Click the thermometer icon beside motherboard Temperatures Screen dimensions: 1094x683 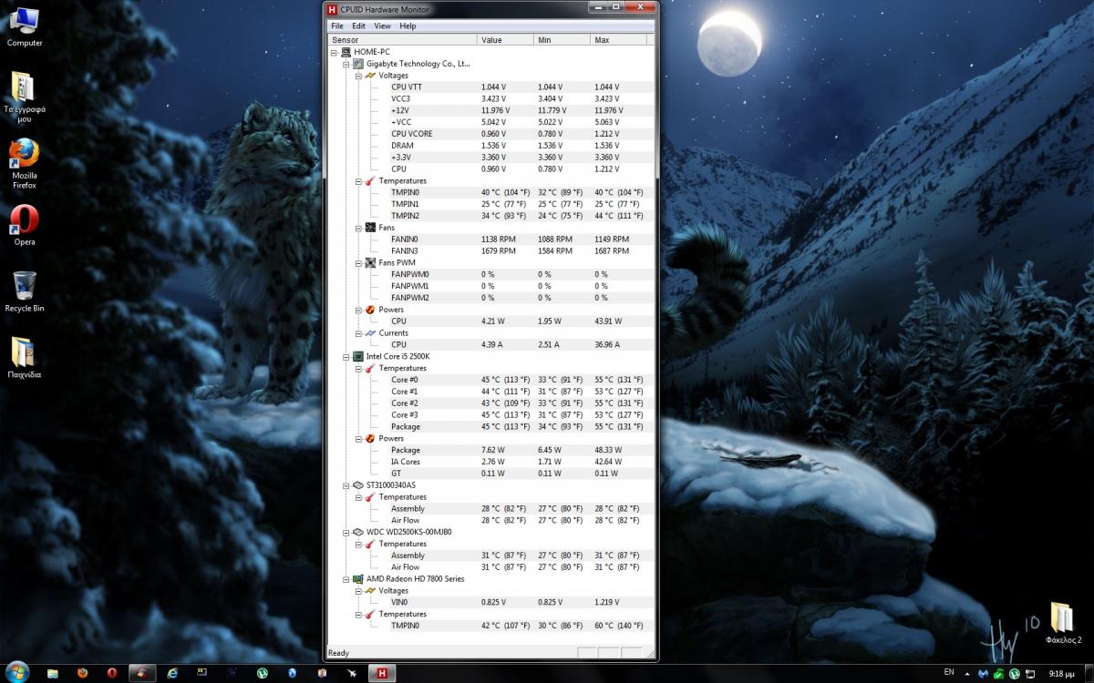coord(371,181)
